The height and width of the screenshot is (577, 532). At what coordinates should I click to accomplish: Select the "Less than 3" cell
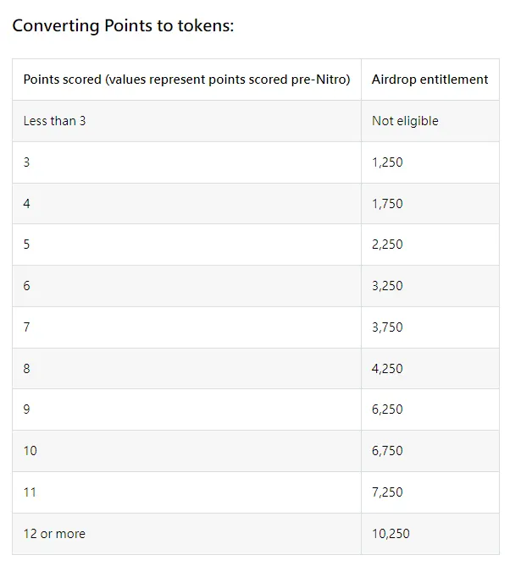(x=54, y=121)
